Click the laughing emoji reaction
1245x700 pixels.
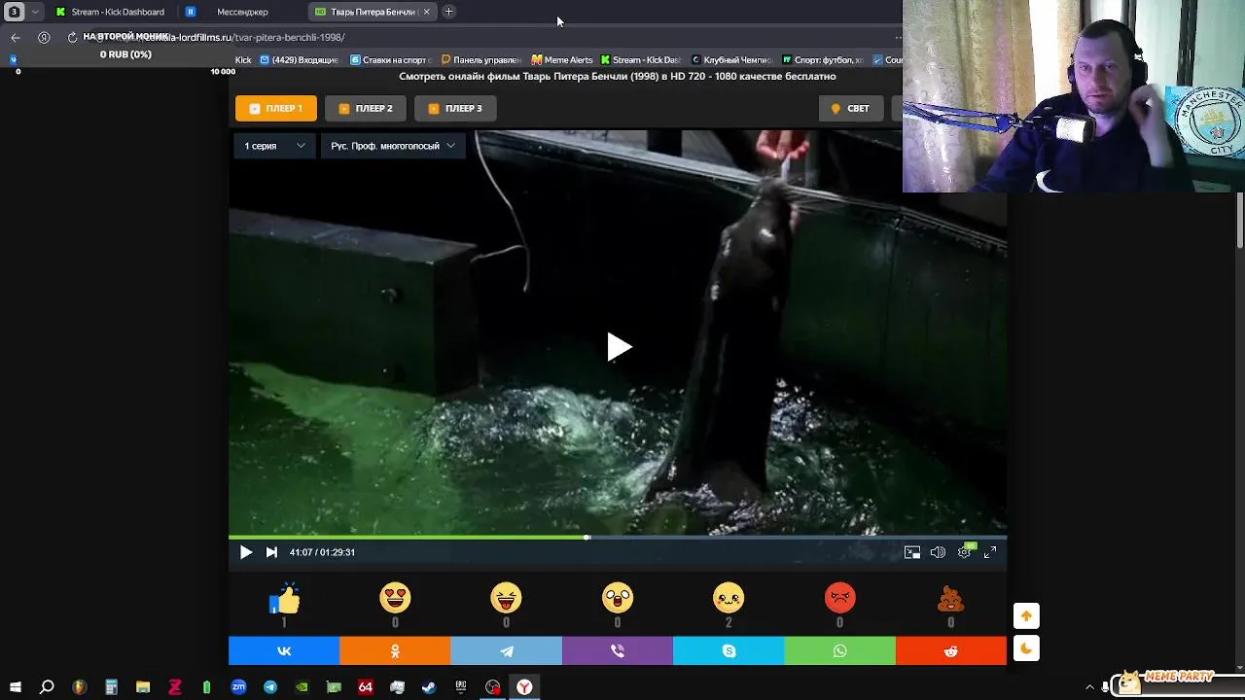coord(506,598)
